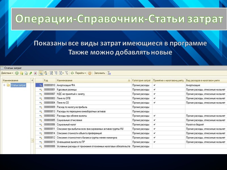Click the sigma-Н tax accounting icon
This screenshot has height=170, width=227.
(109, 73)
